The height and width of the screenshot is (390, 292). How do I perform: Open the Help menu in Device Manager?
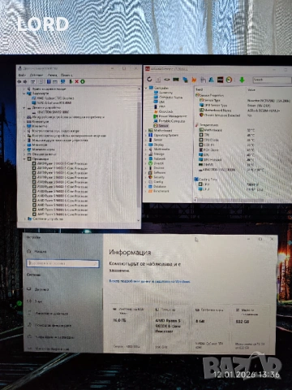(67, 75)
